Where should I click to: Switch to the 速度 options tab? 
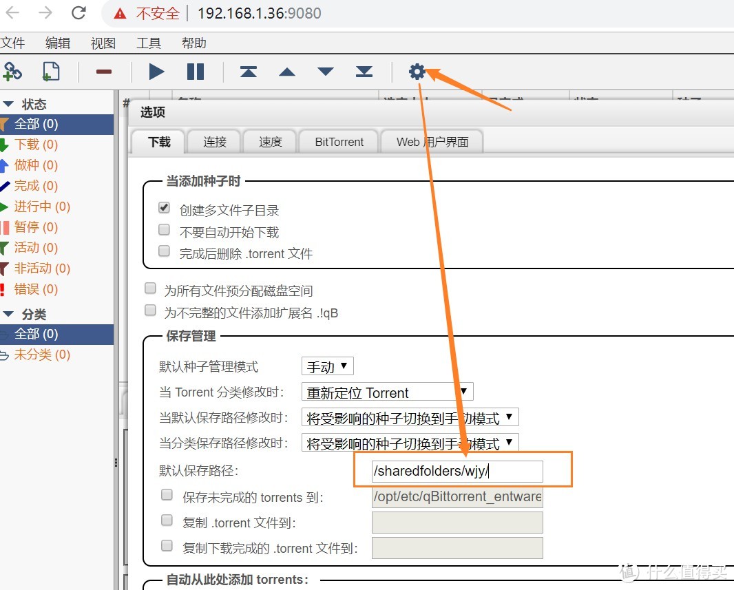coord(270,142)
